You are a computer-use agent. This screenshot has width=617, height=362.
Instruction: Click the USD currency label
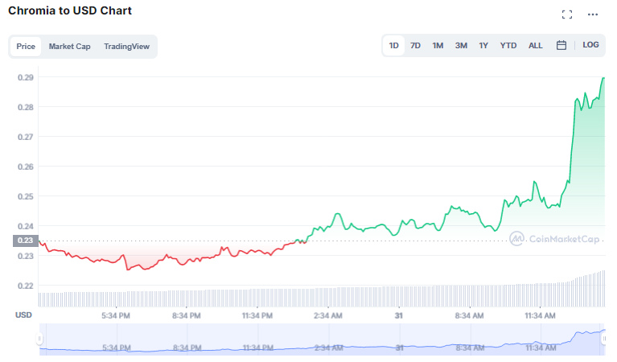pyautogui.click(x=23, y=315)
